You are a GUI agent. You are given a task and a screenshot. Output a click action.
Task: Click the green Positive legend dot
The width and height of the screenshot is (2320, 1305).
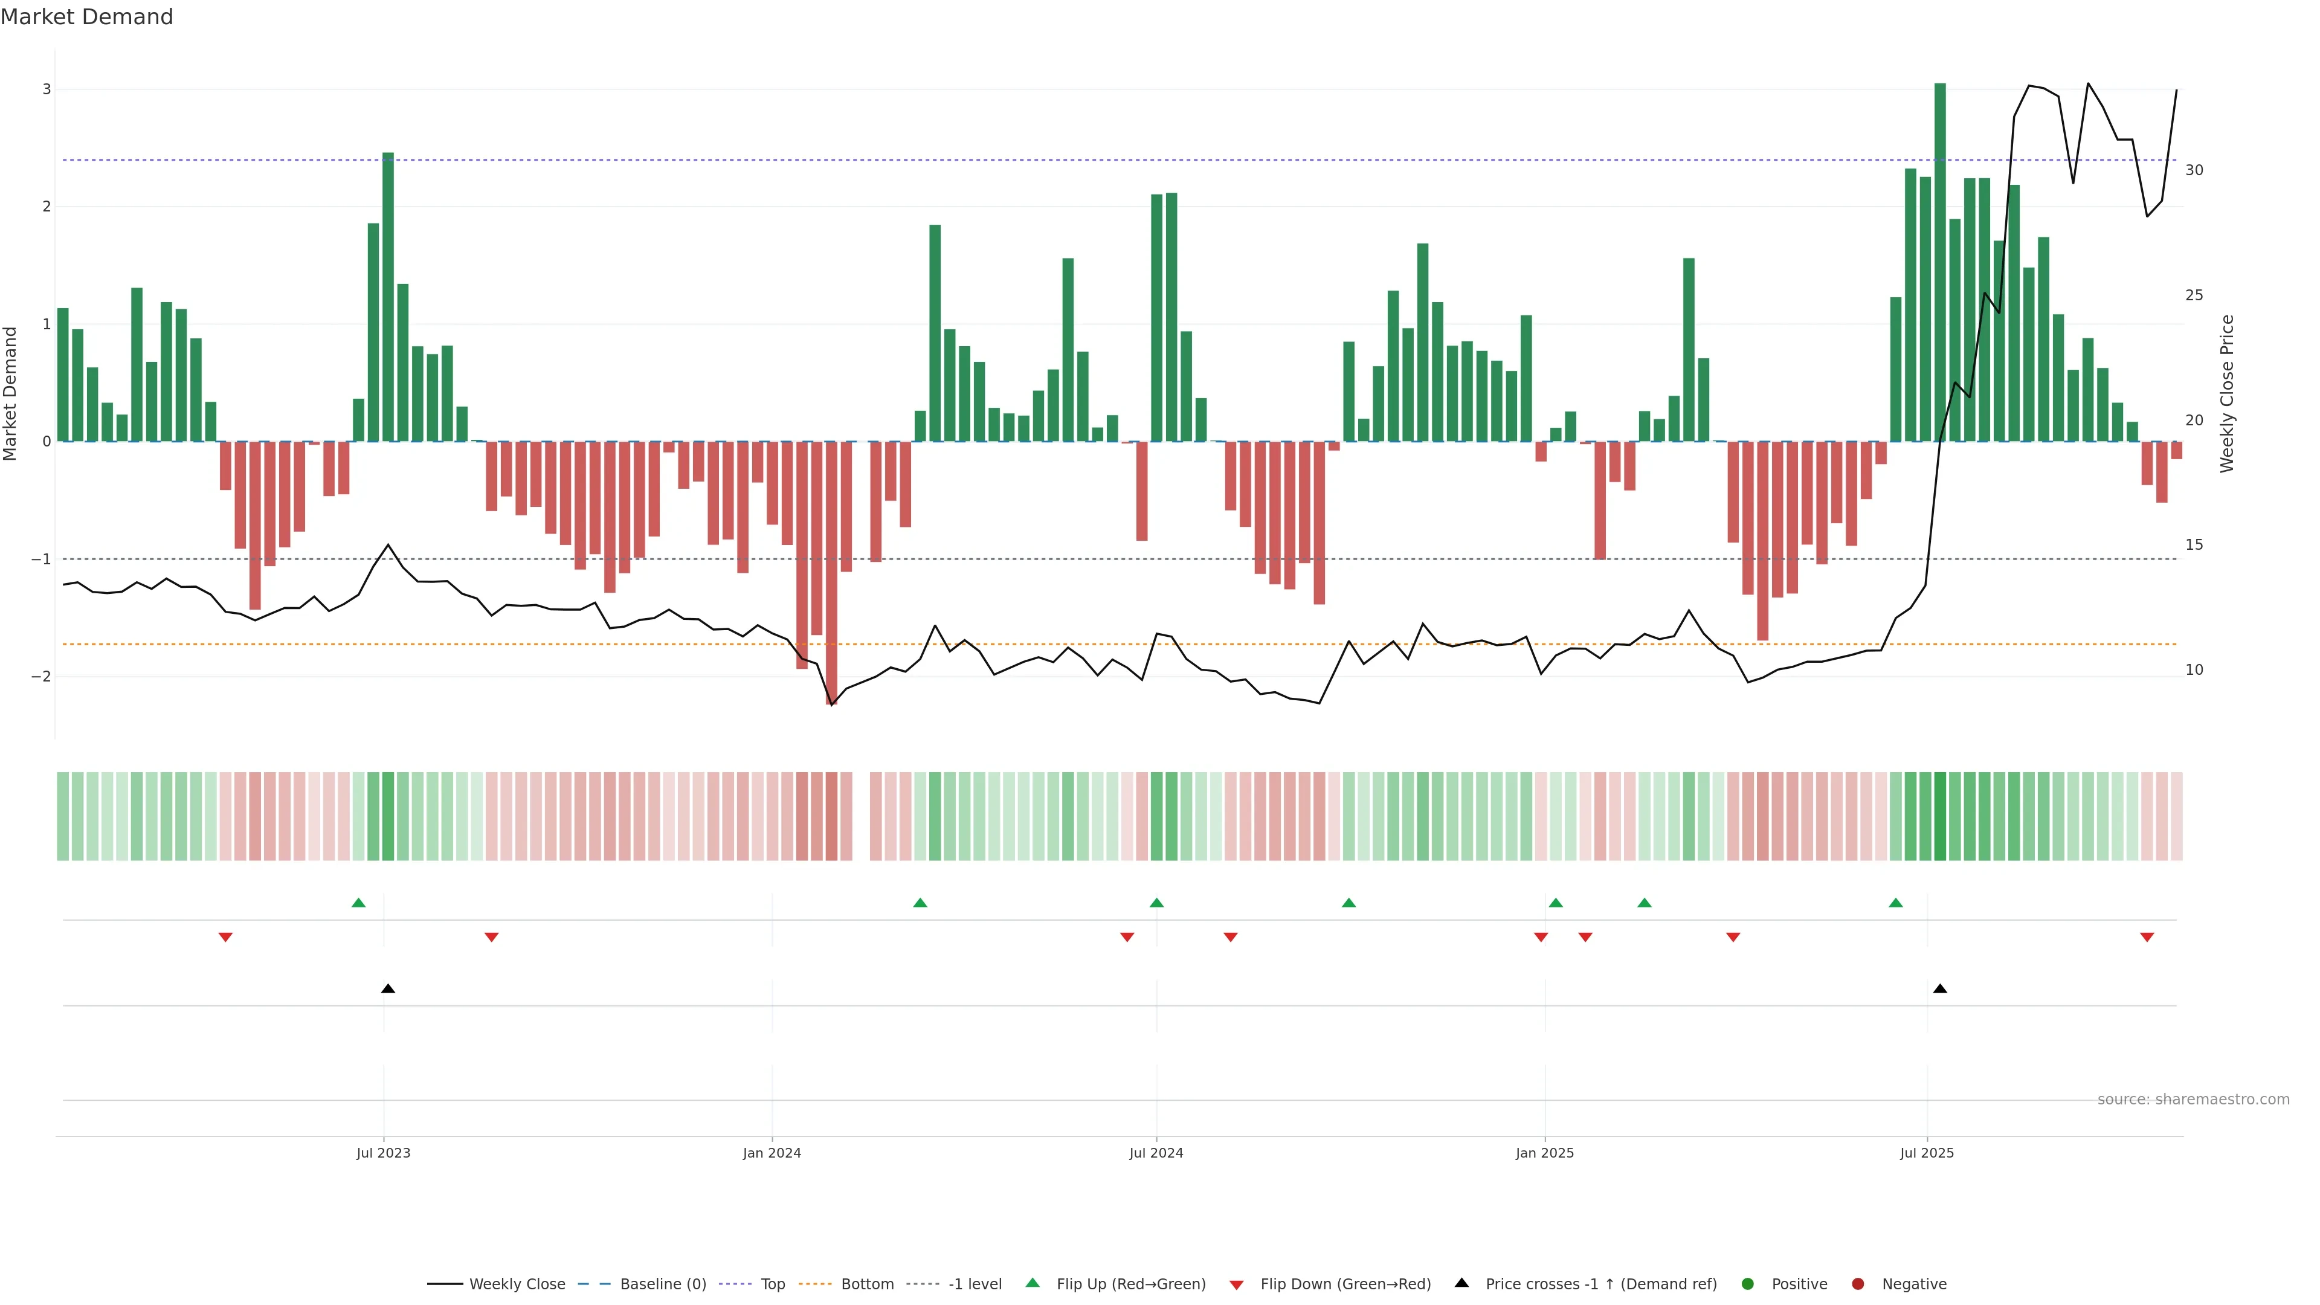click(1748, 1283)
